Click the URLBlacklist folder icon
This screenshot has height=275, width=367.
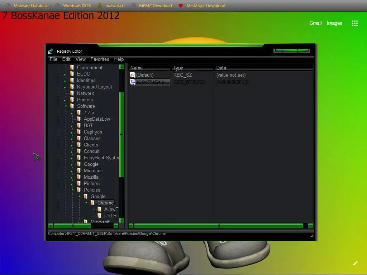(x=99, y=216)
